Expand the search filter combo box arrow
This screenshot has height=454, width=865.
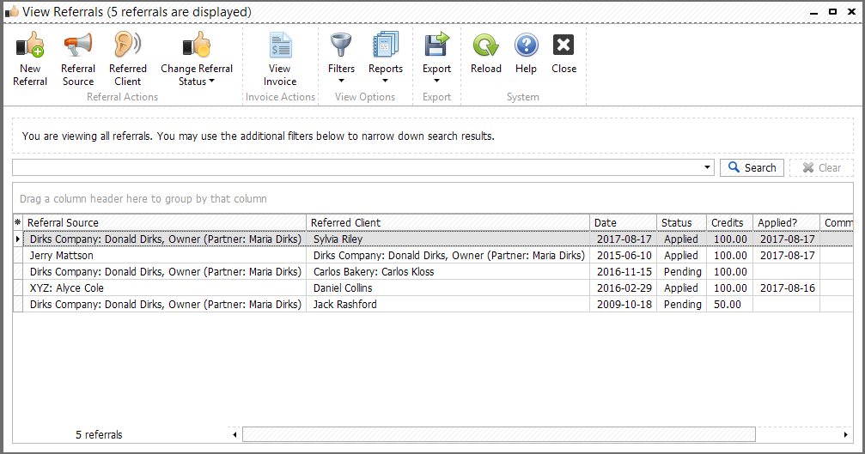click(707, 167)
